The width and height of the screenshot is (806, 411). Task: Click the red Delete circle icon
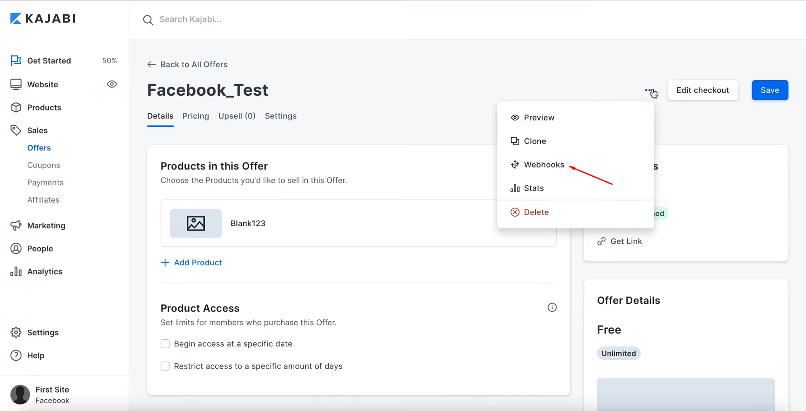tap(515, 212)
